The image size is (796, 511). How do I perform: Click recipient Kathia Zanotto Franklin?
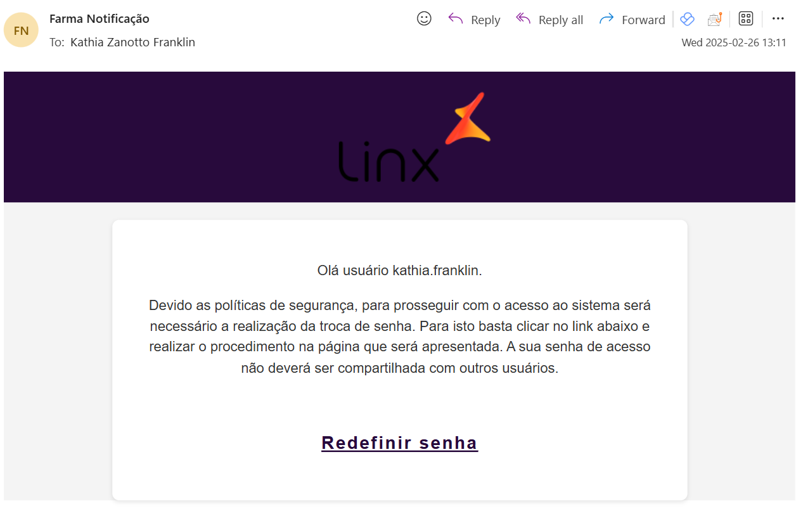pos(132,42)
